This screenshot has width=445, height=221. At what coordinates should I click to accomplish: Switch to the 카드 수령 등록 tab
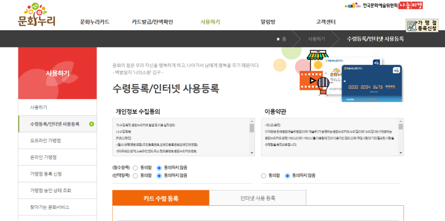pos(161,198)
